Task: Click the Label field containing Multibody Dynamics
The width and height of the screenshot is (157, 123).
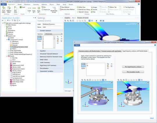Action: pyautogui.click(x=52, y=24)
